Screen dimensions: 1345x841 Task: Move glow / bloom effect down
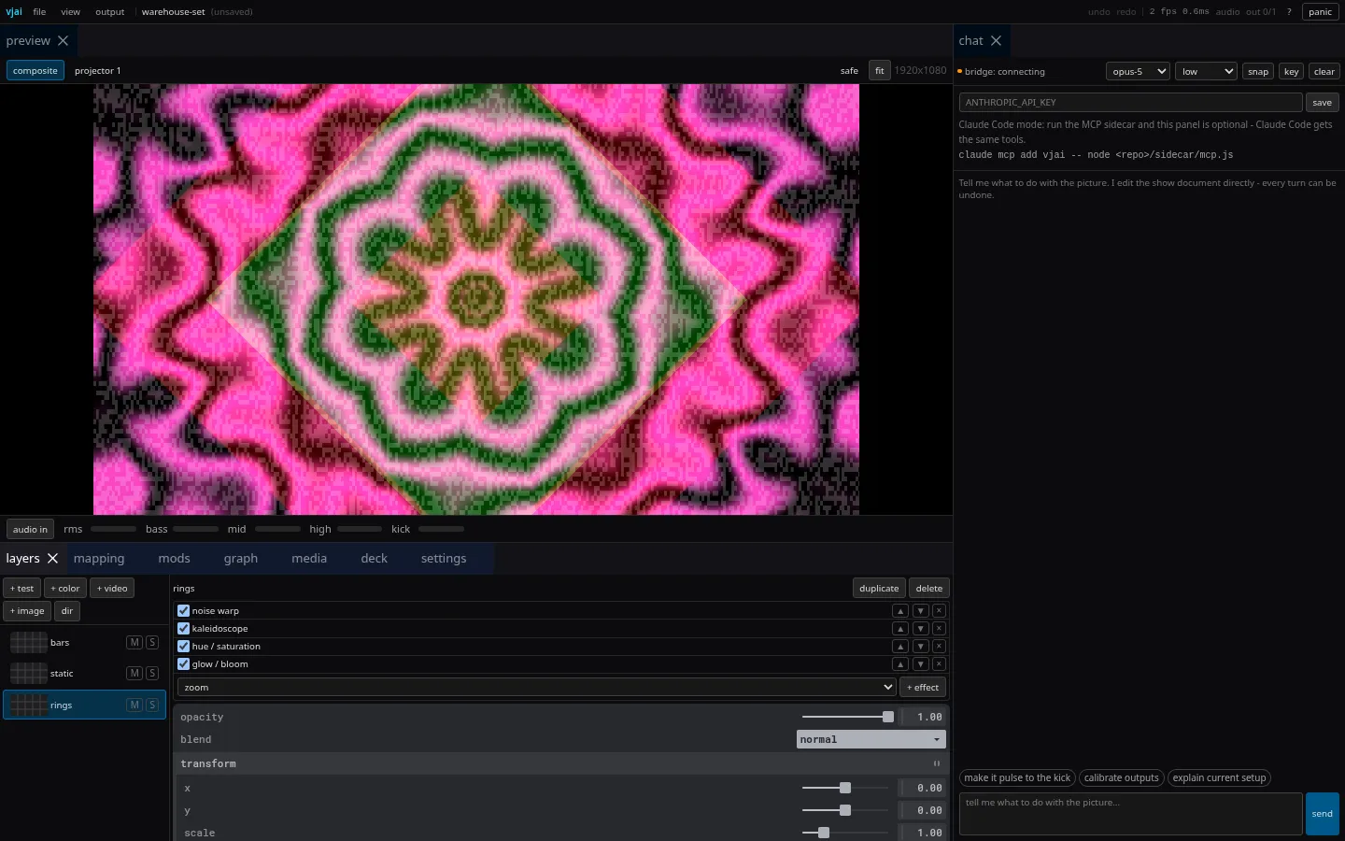920,664
